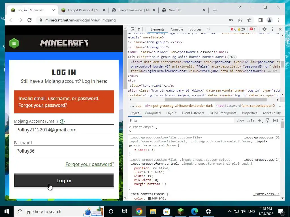
Task: Open _input-group.scss:32 source link
Action: click(x=261, y=137)
